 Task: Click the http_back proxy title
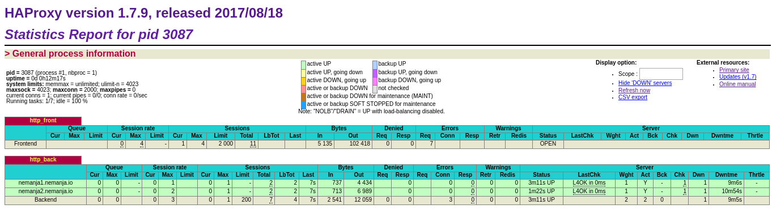(x=43, y=160)
